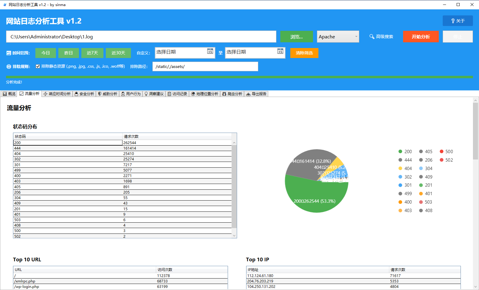Toggle the 200 status legend item
Image resolution: width=479 pixels, height=290 pixels.
pyautogui.click(x=405, y=152)
